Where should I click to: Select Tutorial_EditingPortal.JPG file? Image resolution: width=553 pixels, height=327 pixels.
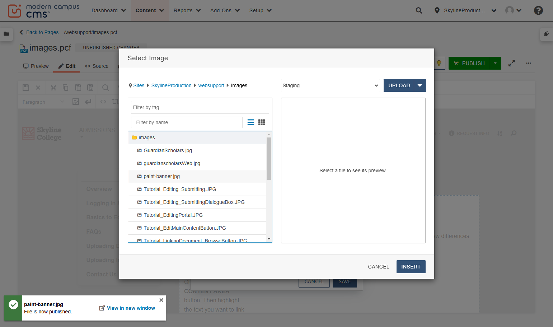pyautogui.click(x=197, y=215)
